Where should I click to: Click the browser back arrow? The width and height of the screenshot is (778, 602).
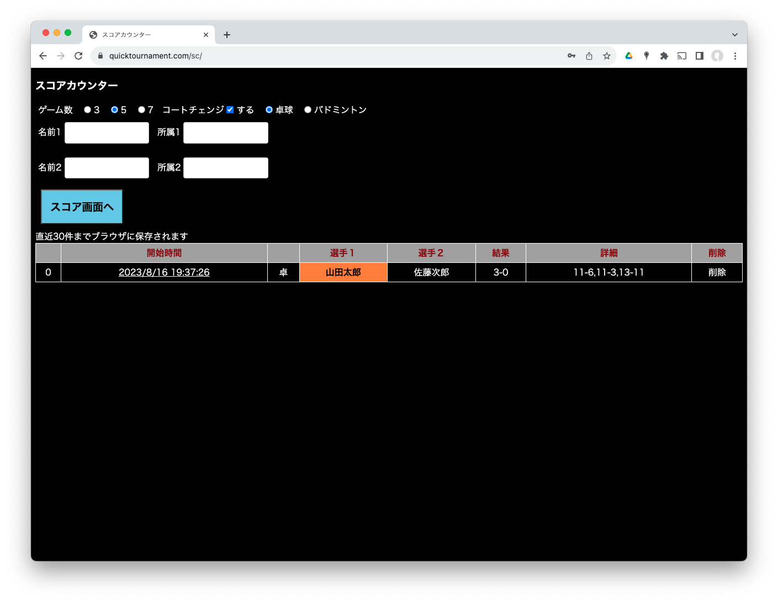pos(43,56)
